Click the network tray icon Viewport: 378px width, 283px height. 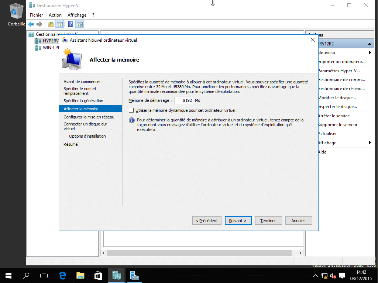tap(324, 276)
